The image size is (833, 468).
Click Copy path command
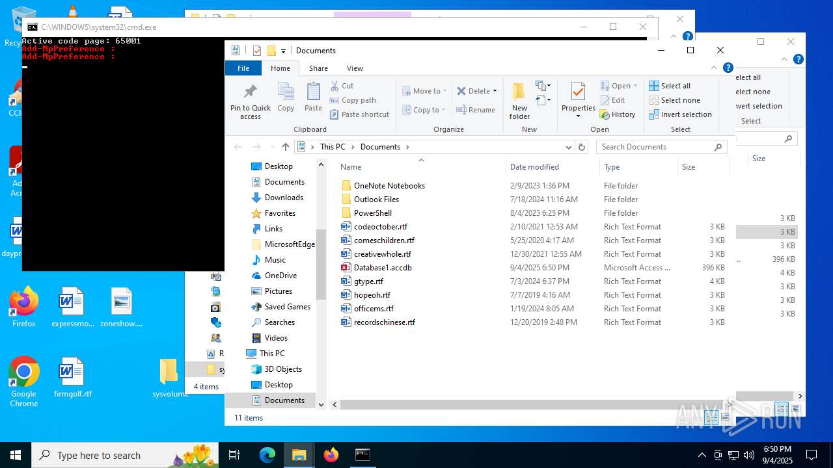coord(353,100)
